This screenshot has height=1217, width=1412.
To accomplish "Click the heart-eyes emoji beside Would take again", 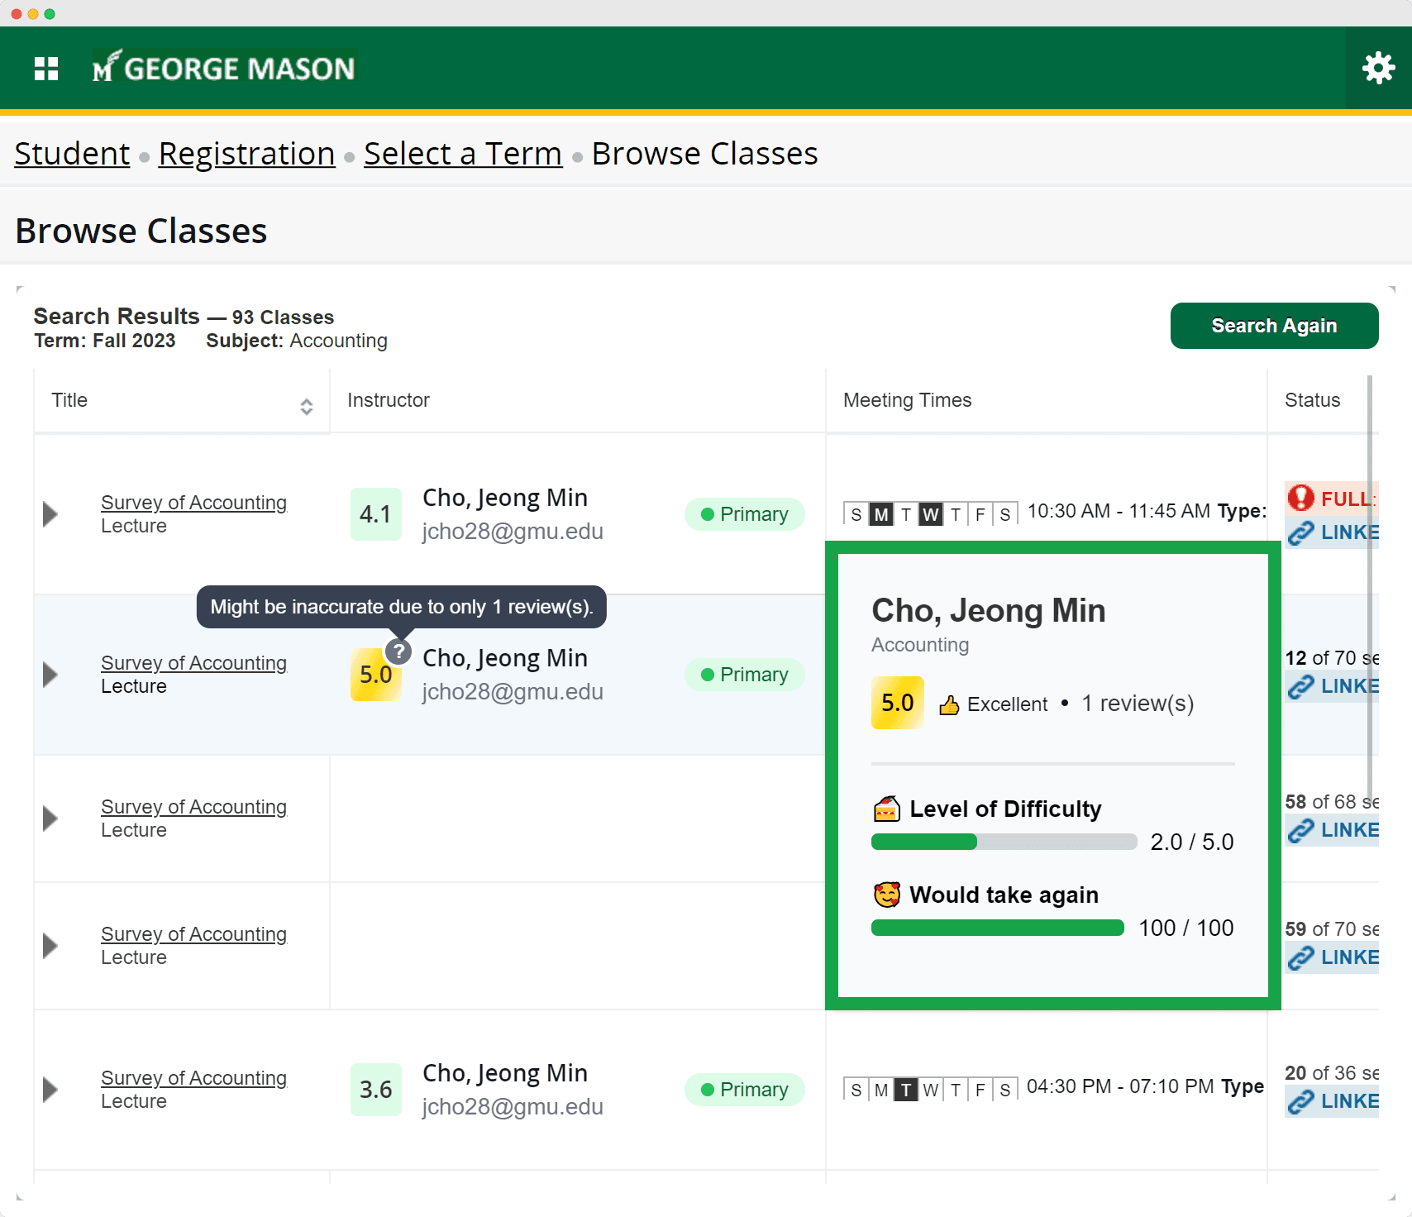I will tap(886, 895).
